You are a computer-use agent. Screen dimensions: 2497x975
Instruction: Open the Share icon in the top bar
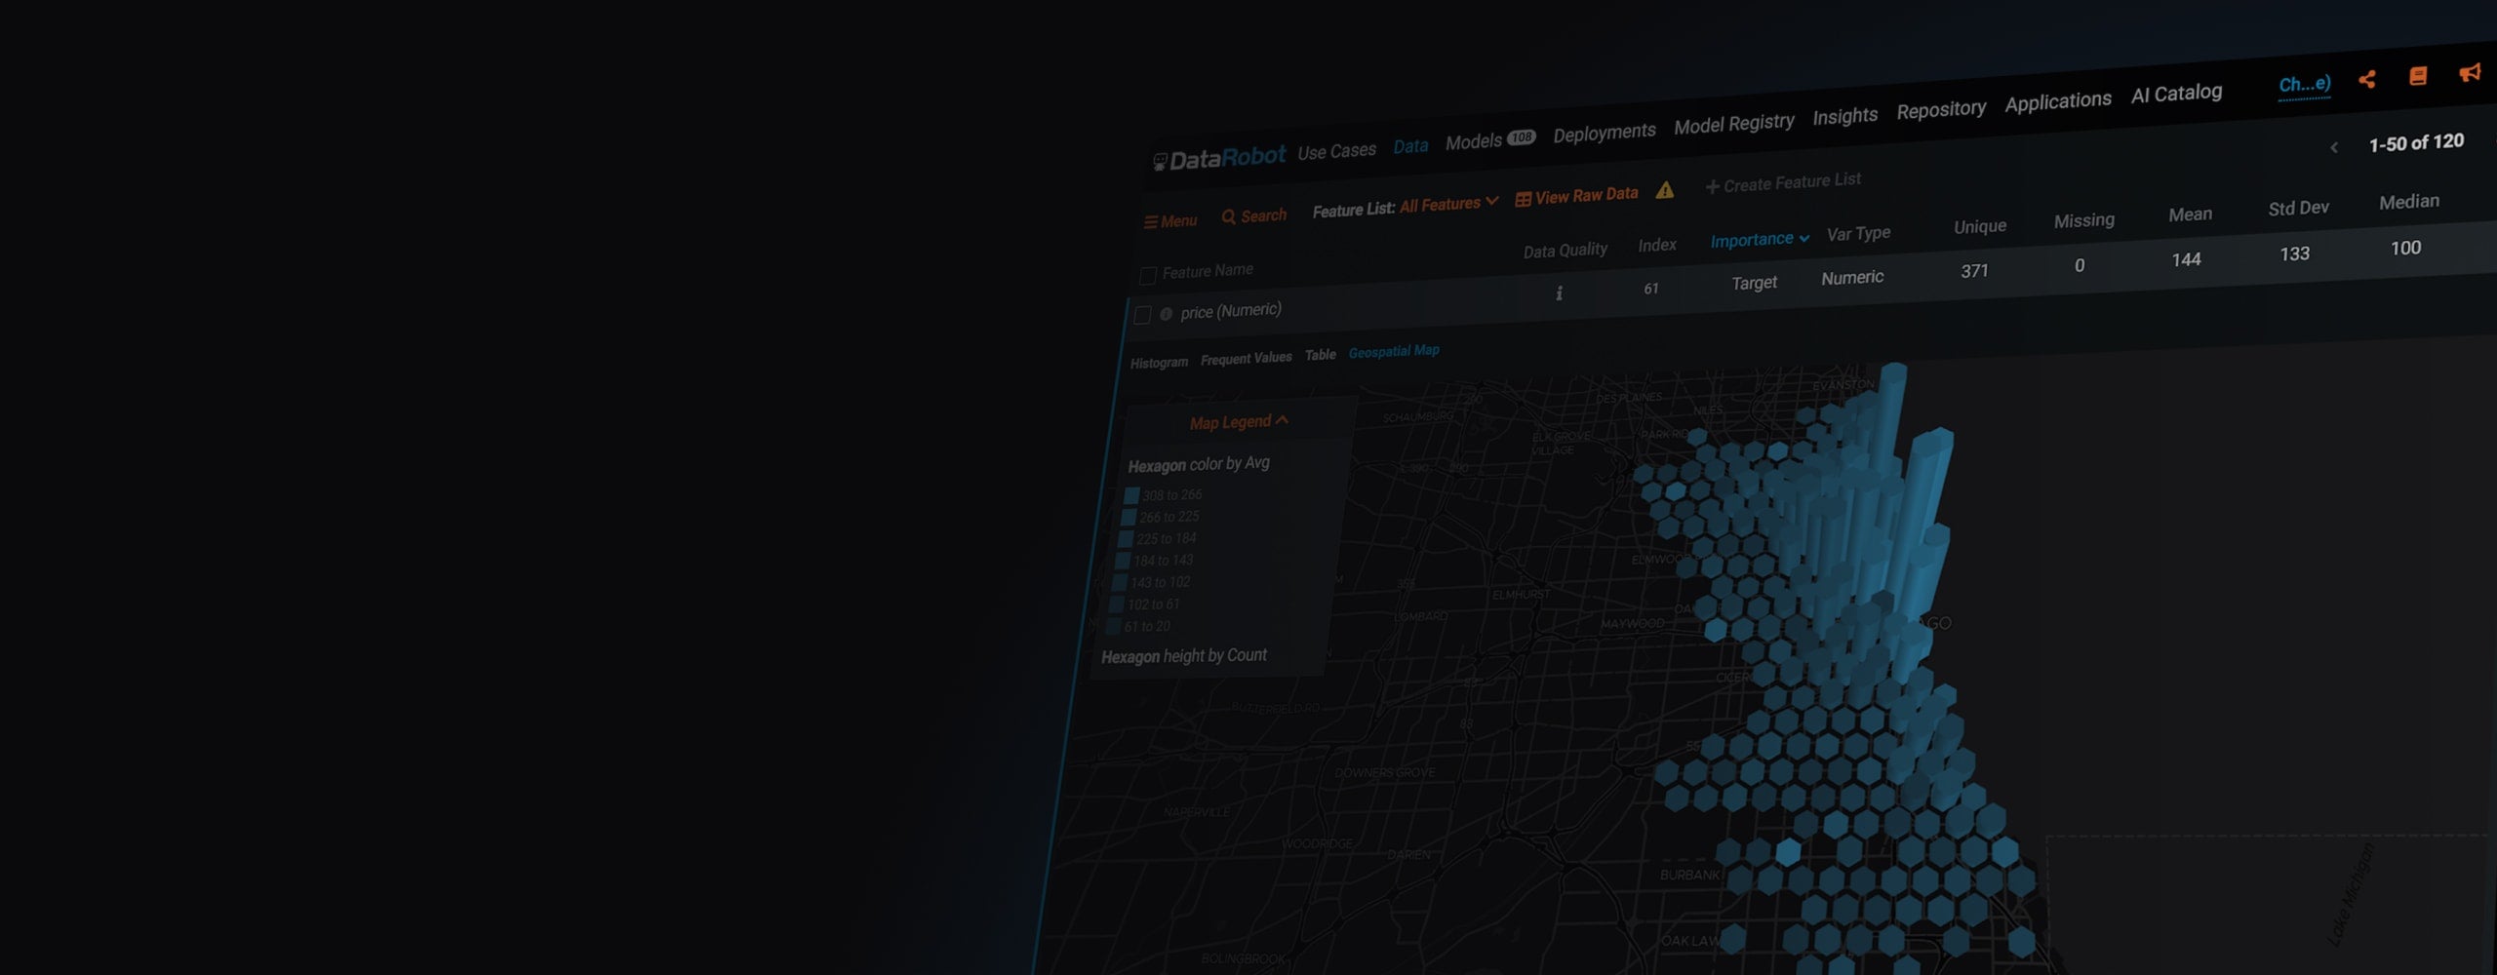(2367, 81)
